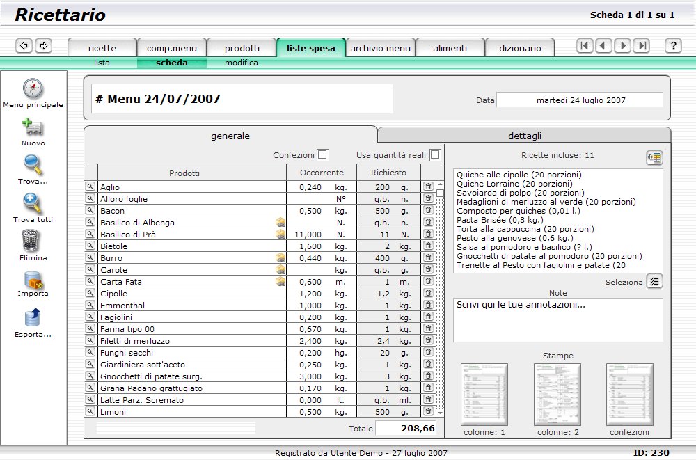The image size is (696, 460).
Task: Click the Seleziona checklist button
Action: 654,282
